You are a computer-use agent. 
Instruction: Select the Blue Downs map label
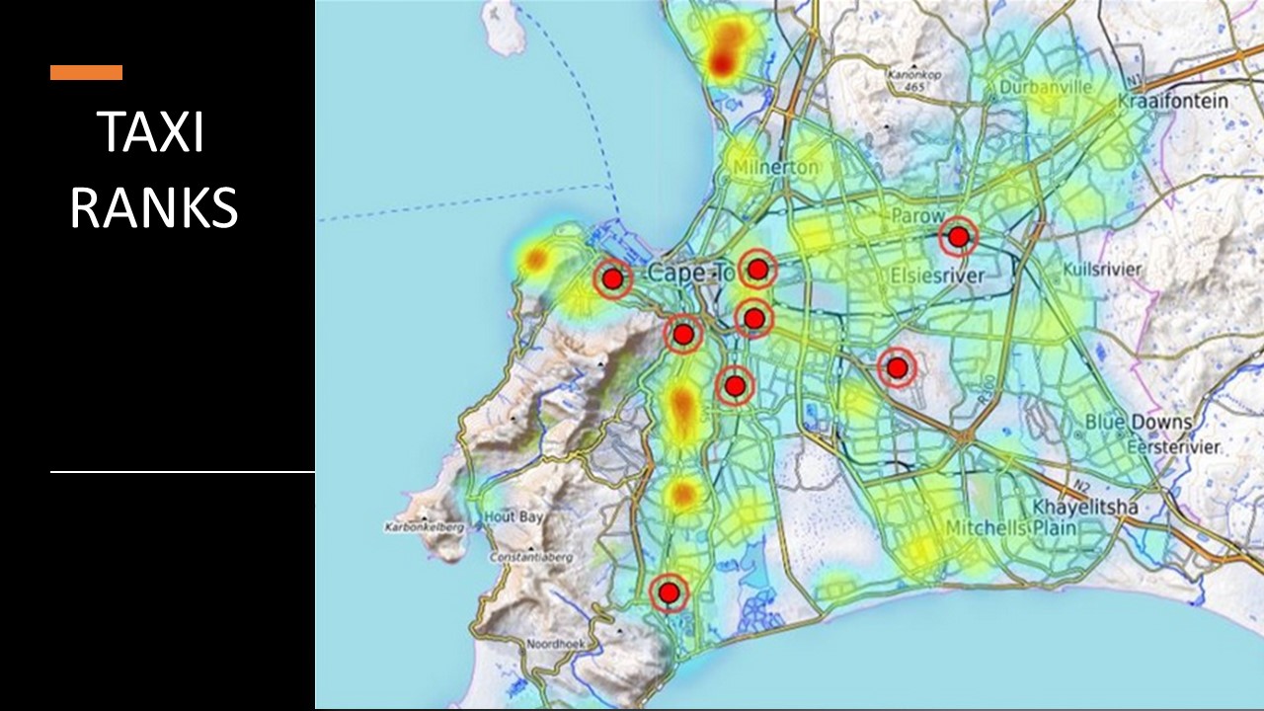(x=1139, y=422)
